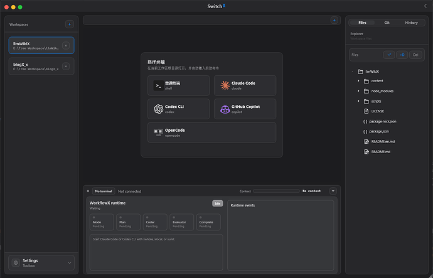The height and width of the screenshot is (278, 433).
Task: Click the WorkflowX runtime heading
Action: pos(107,203)
